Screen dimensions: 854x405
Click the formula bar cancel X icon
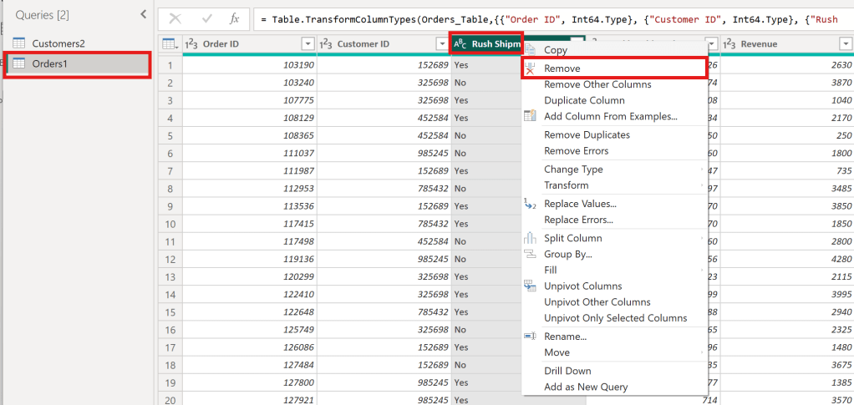point(175,18)
